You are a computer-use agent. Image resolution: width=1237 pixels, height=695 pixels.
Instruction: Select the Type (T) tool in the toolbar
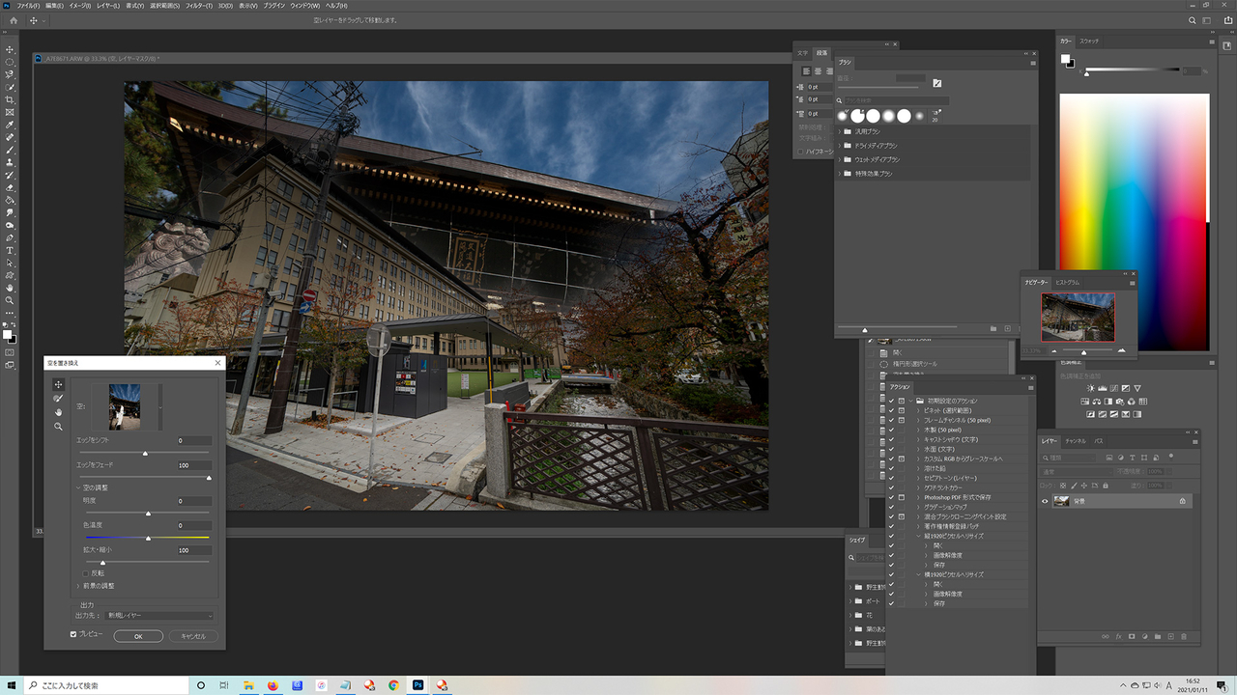click(x=11, y=250)
